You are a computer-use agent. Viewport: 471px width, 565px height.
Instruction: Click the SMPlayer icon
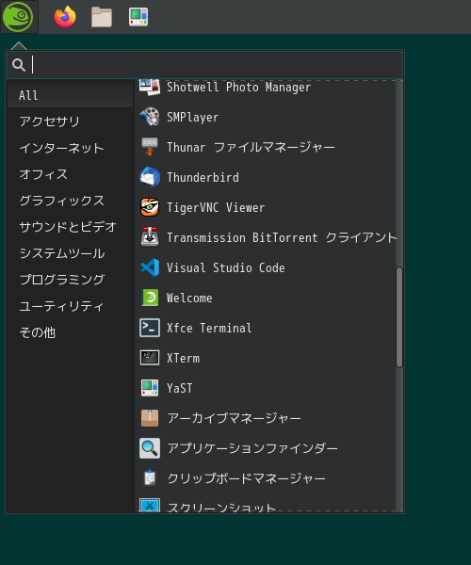pyautogui.click(x=150, y=117)
